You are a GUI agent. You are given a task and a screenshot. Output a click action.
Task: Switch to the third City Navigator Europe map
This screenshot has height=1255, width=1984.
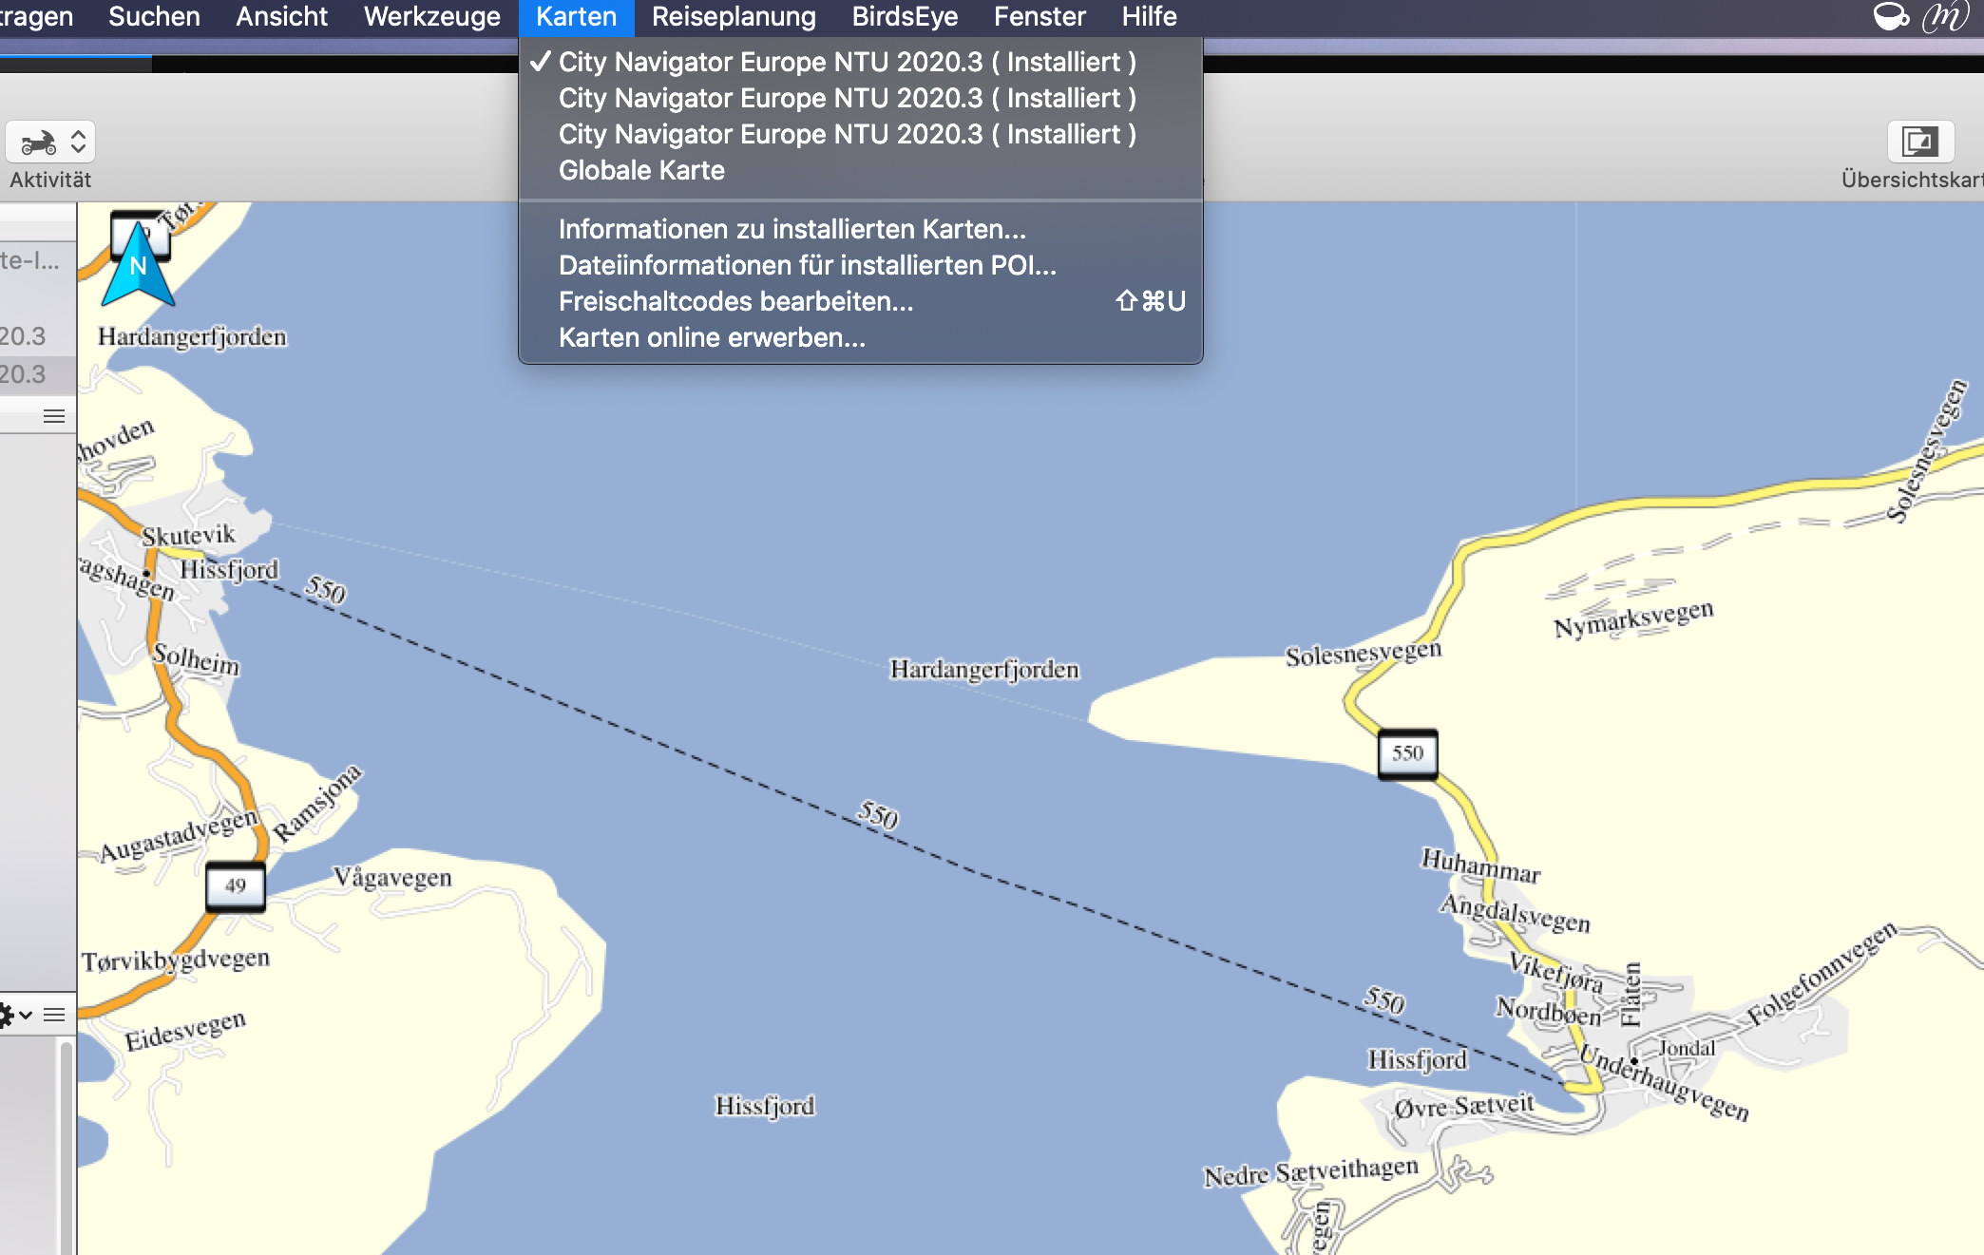point(846,134)
